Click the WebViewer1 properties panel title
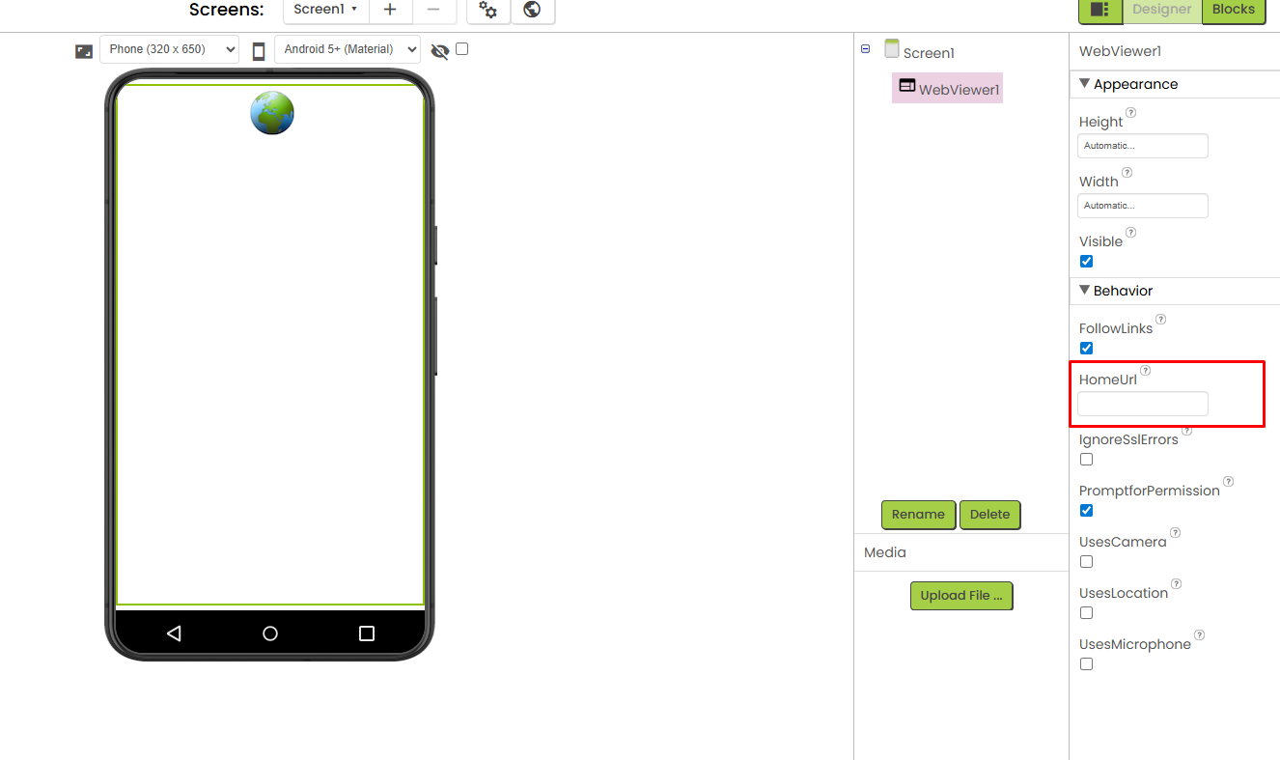Viewport: 1280px width, 760px height. coord(1120,51)
